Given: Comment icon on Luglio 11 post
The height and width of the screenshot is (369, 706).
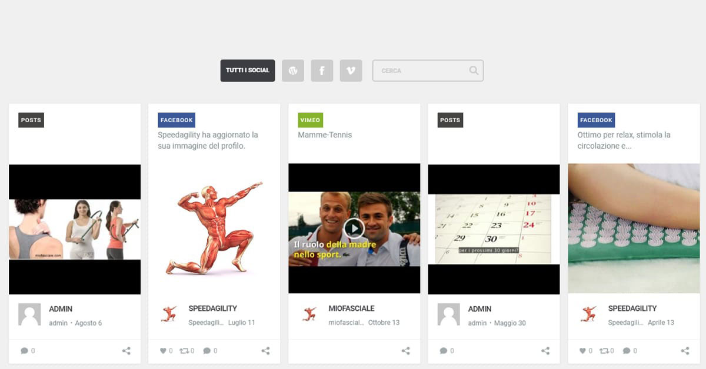Looking at the screenshot, I should point(210,351).
